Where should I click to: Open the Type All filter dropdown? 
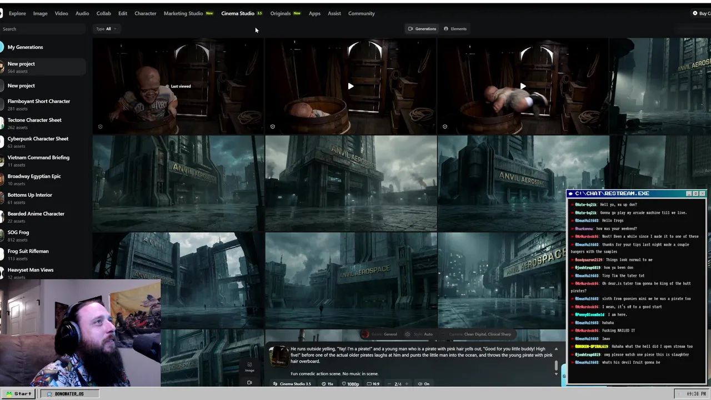pos(106,29)
